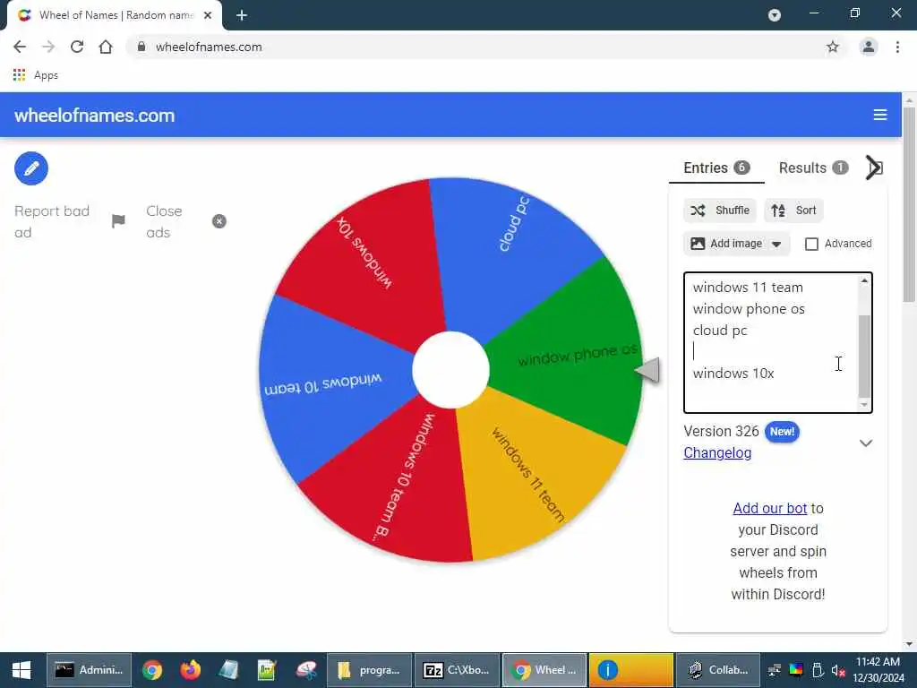Image resolution: width=917 pixels, height=688 pixels.
Task: Click the white center of the wheel
Action: [450, 370]
